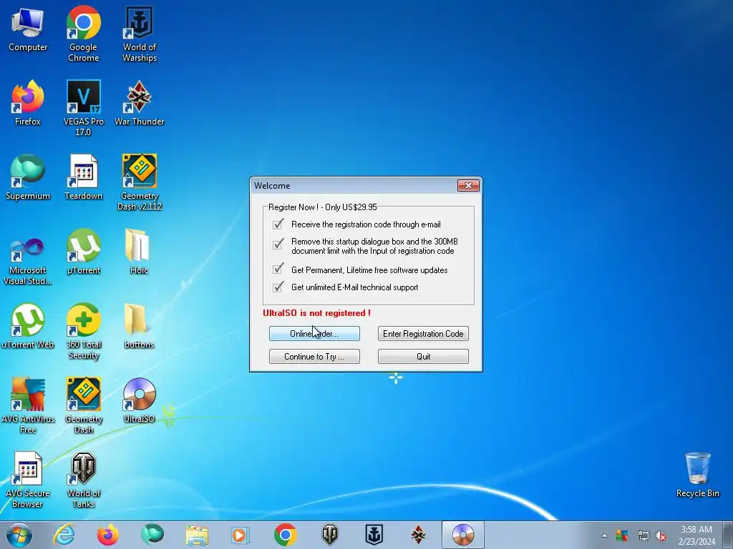Open the Windows Start menu orb
Screen dimensions: 733x549
tap(19, 535)
